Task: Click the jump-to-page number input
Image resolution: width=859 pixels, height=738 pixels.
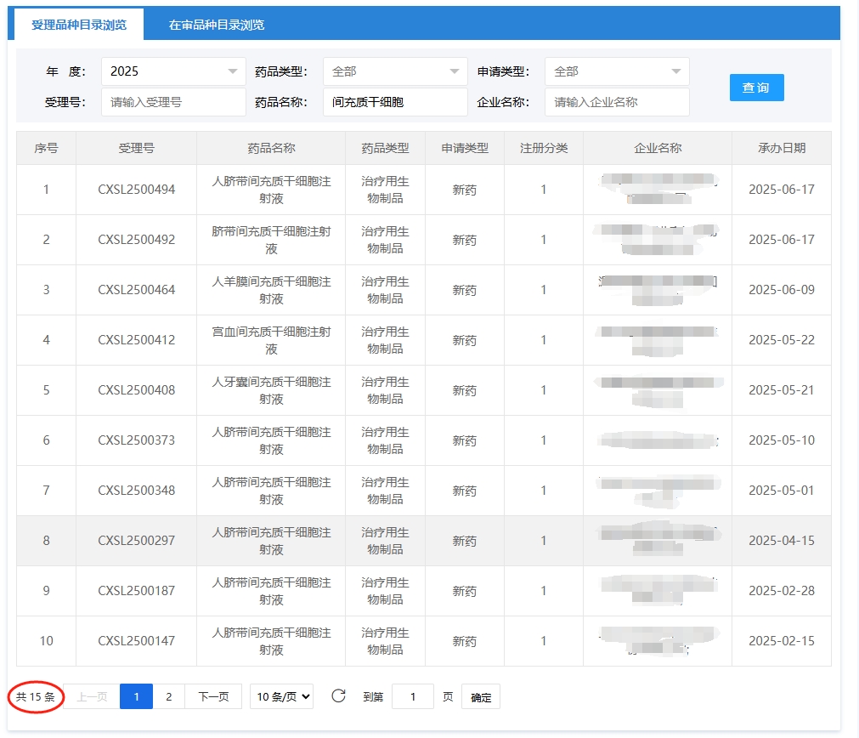Action: point(413,697)
